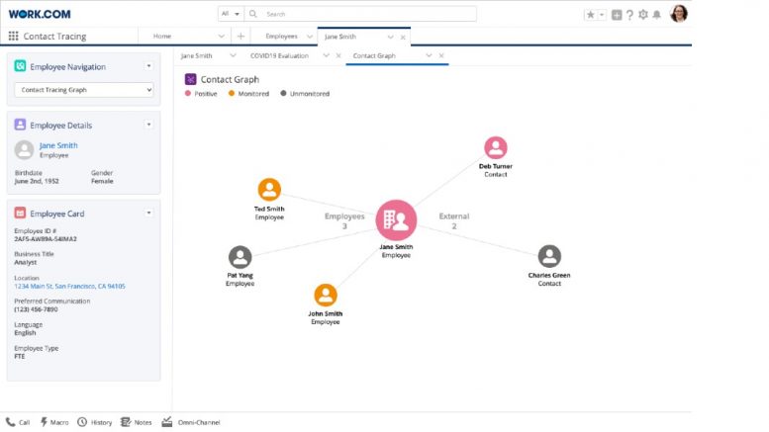Click the favorites star icon
This screenshot has width=769, height=432.
(x=591, y=15)
